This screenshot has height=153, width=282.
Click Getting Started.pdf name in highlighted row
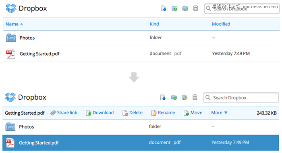click(x=39, y=143)
